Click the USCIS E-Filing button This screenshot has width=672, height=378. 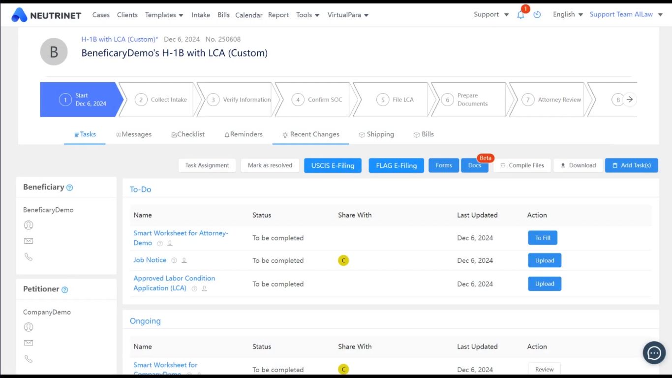[x=333, y=165]
